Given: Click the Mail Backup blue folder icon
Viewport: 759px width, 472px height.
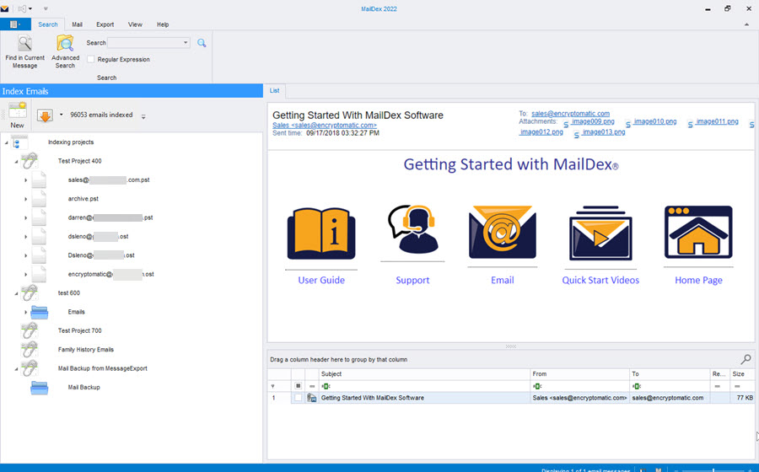Looking at the screenshot, I should click(39, 388).
